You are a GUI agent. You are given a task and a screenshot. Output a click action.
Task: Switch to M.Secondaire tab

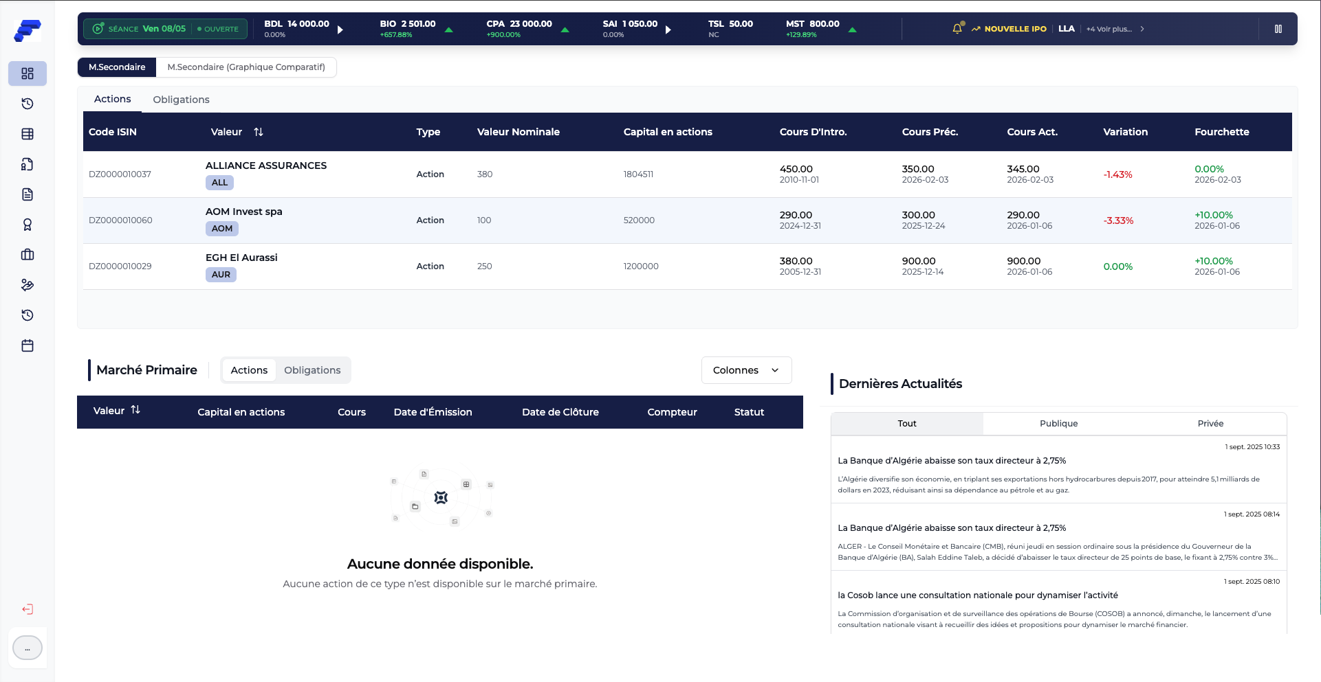pos(117,67)
